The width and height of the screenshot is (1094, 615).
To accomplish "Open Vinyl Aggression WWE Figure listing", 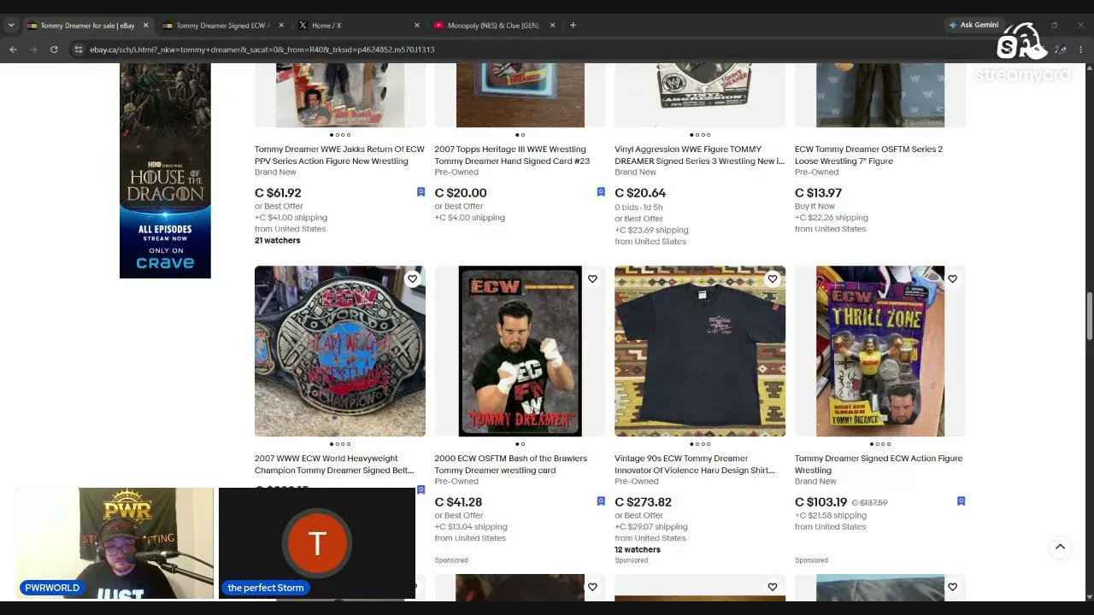I will tap(699, 155).
